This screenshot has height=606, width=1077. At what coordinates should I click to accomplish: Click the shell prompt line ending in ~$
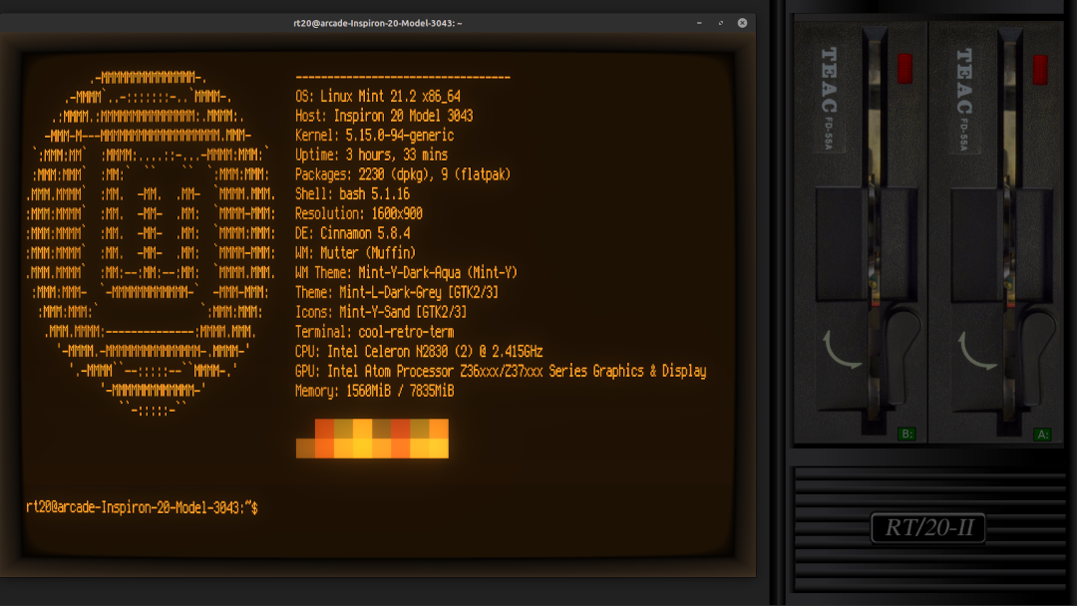(143, 508)
